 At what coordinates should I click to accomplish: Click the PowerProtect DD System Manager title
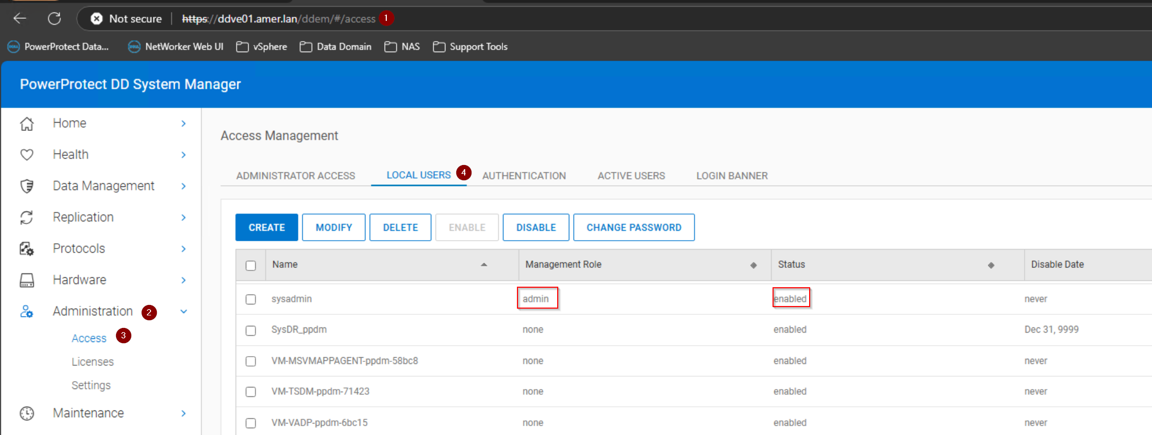click(130, 84)
